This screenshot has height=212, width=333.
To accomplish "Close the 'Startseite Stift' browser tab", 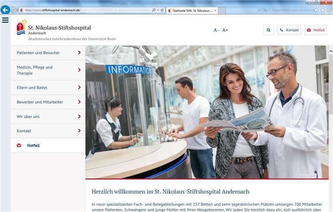I will click(x=215, y=11).
